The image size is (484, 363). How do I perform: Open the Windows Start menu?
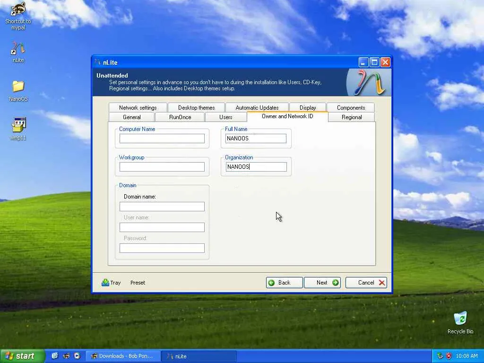point(22,356)
